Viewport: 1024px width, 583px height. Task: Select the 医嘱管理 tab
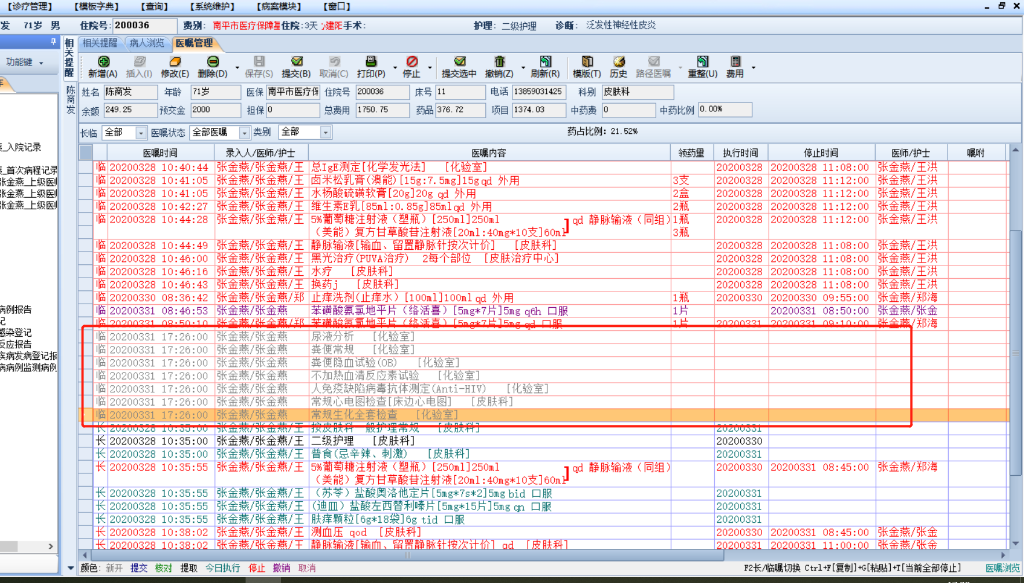[x=194, y=43]
